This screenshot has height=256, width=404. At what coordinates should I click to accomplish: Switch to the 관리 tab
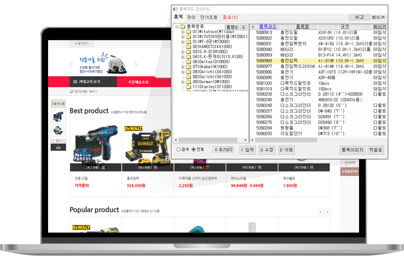(191, 17)
